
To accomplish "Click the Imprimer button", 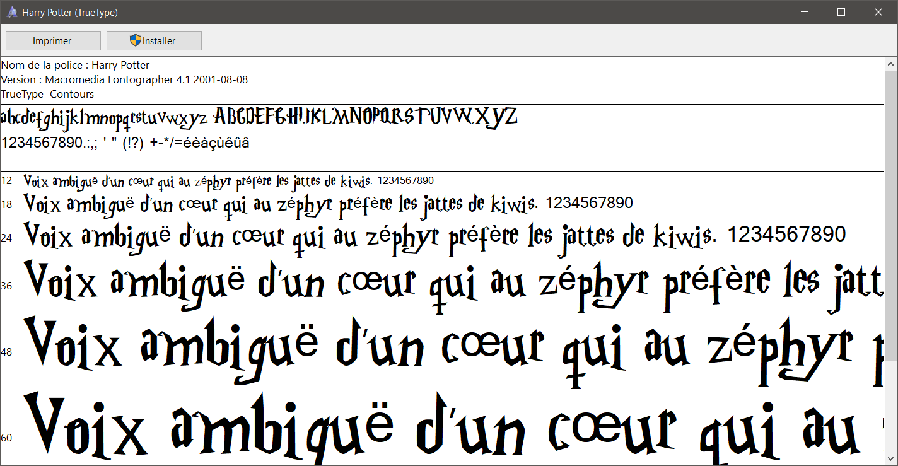I will (x=53, y=40).
